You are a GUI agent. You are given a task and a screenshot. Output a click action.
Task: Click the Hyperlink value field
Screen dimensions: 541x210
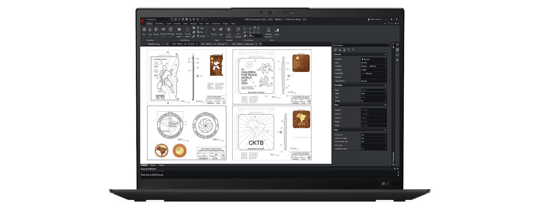click(x=373, y=77)
